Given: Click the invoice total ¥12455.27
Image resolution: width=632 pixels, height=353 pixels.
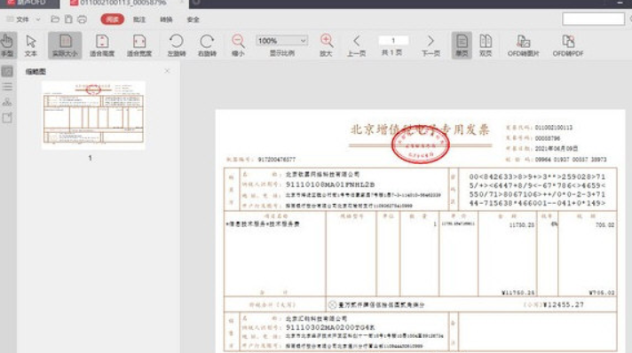Looking at the screenshot, I should click(x=563, y=304).
